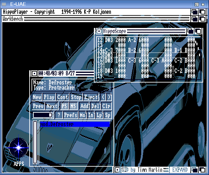Open the Prefs window
Viewport: 209px width, 175px height.
tap(70, 115)
